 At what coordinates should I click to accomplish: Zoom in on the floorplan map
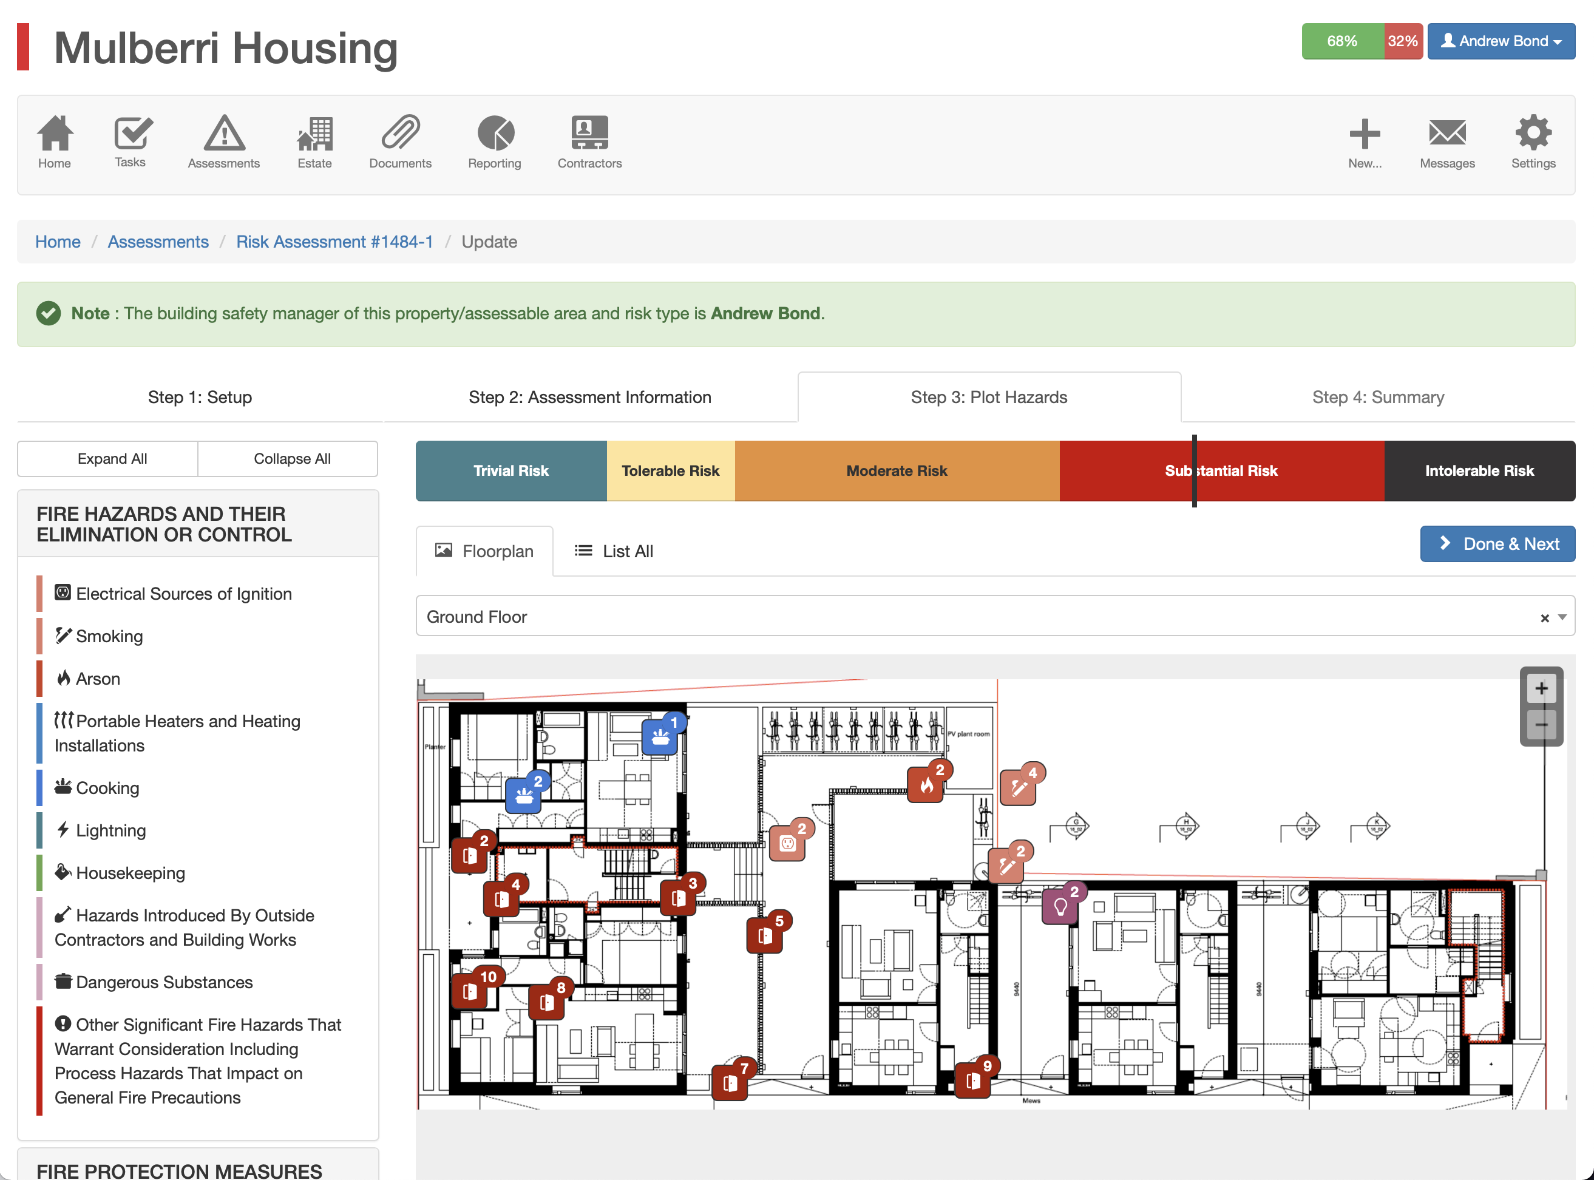pyautogui.click(x=1541, y=688)
